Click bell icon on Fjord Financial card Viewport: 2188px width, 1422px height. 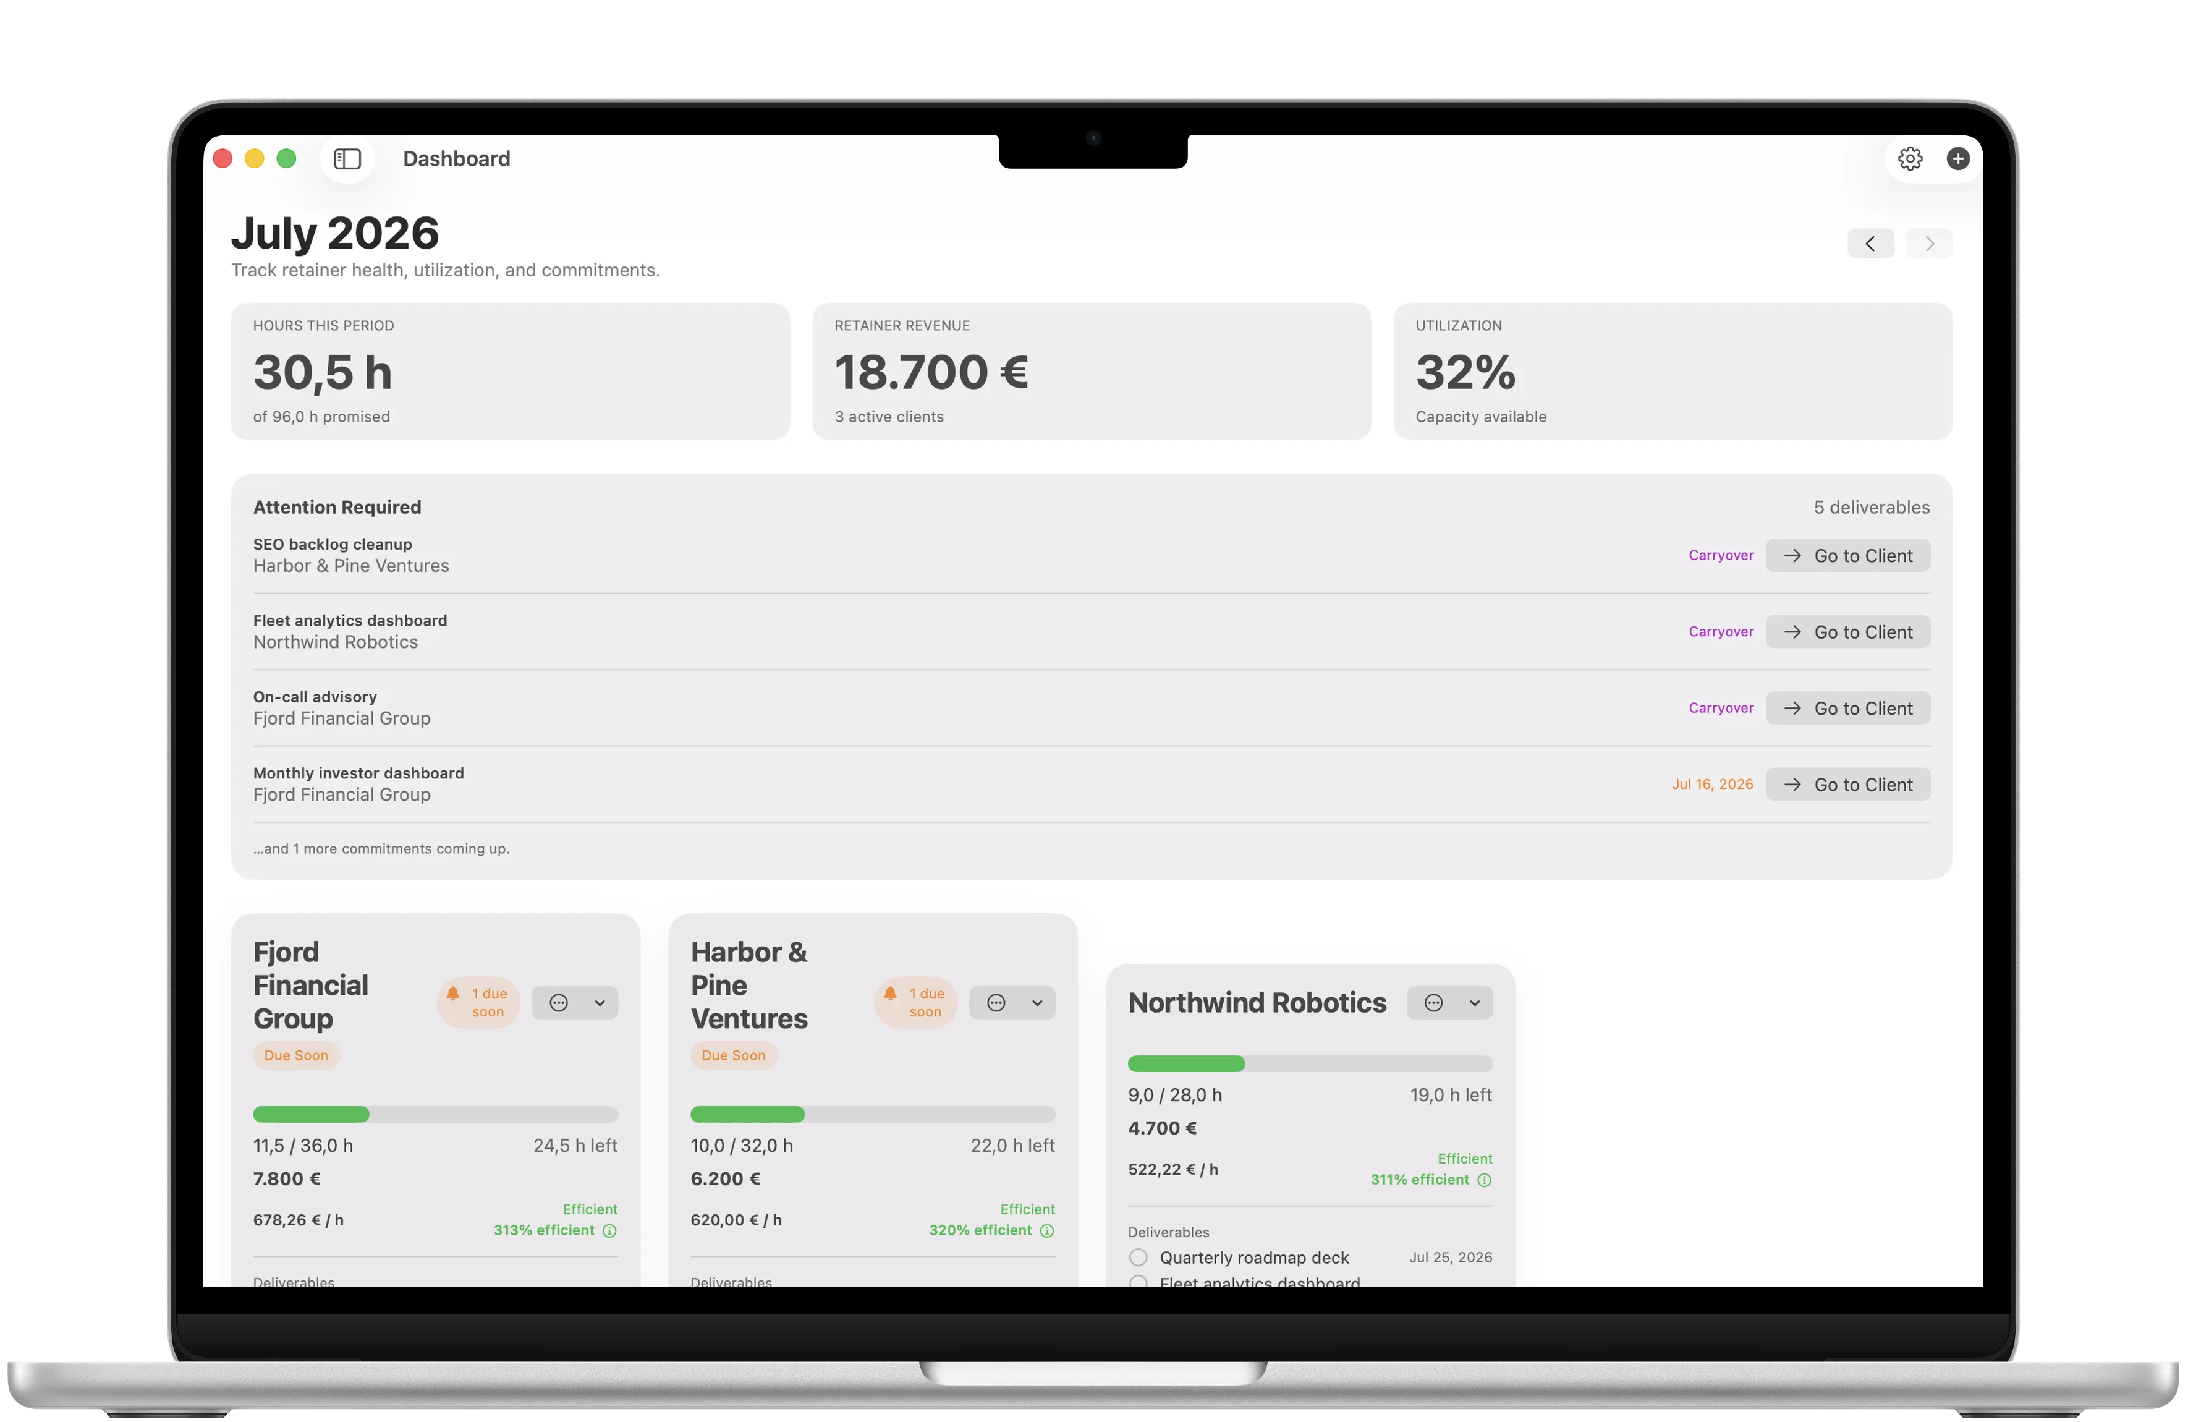coord(453,994)
